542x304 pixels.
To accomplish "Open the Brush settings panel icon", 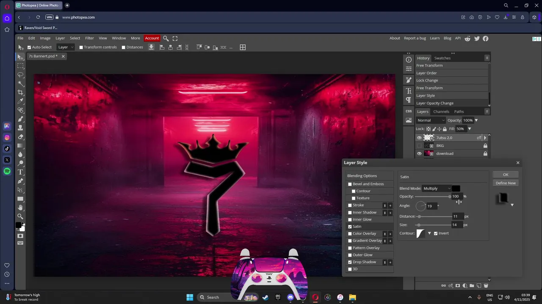I will click(409, 80).
